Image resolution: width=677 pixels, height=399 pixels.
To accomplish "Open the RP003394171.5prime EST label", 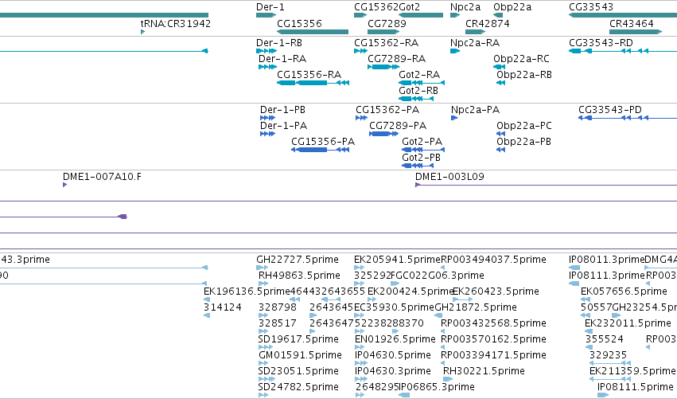I will click(x=493, y=355).
